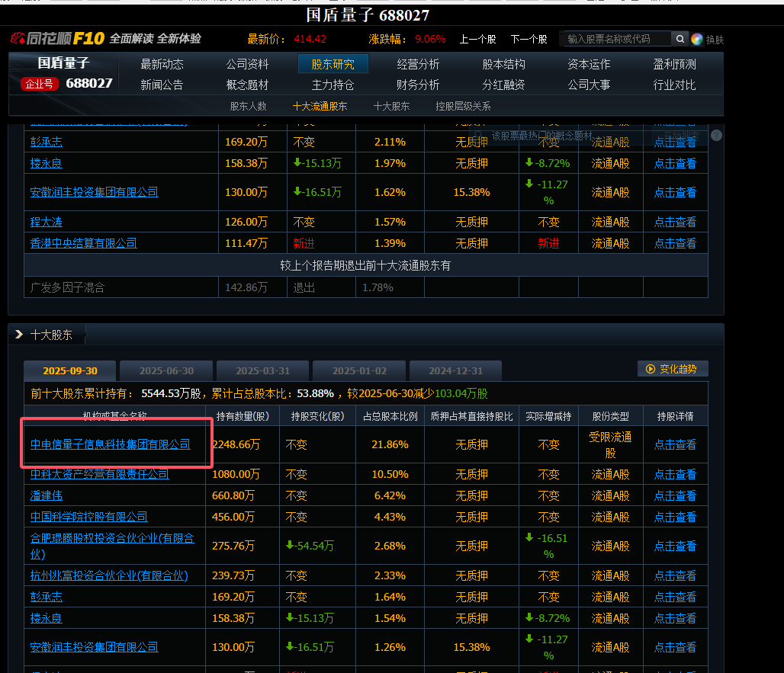Screen dimensions: 784x673
Task: Open the 盈利预测 menu
Action: pos(674,64)
